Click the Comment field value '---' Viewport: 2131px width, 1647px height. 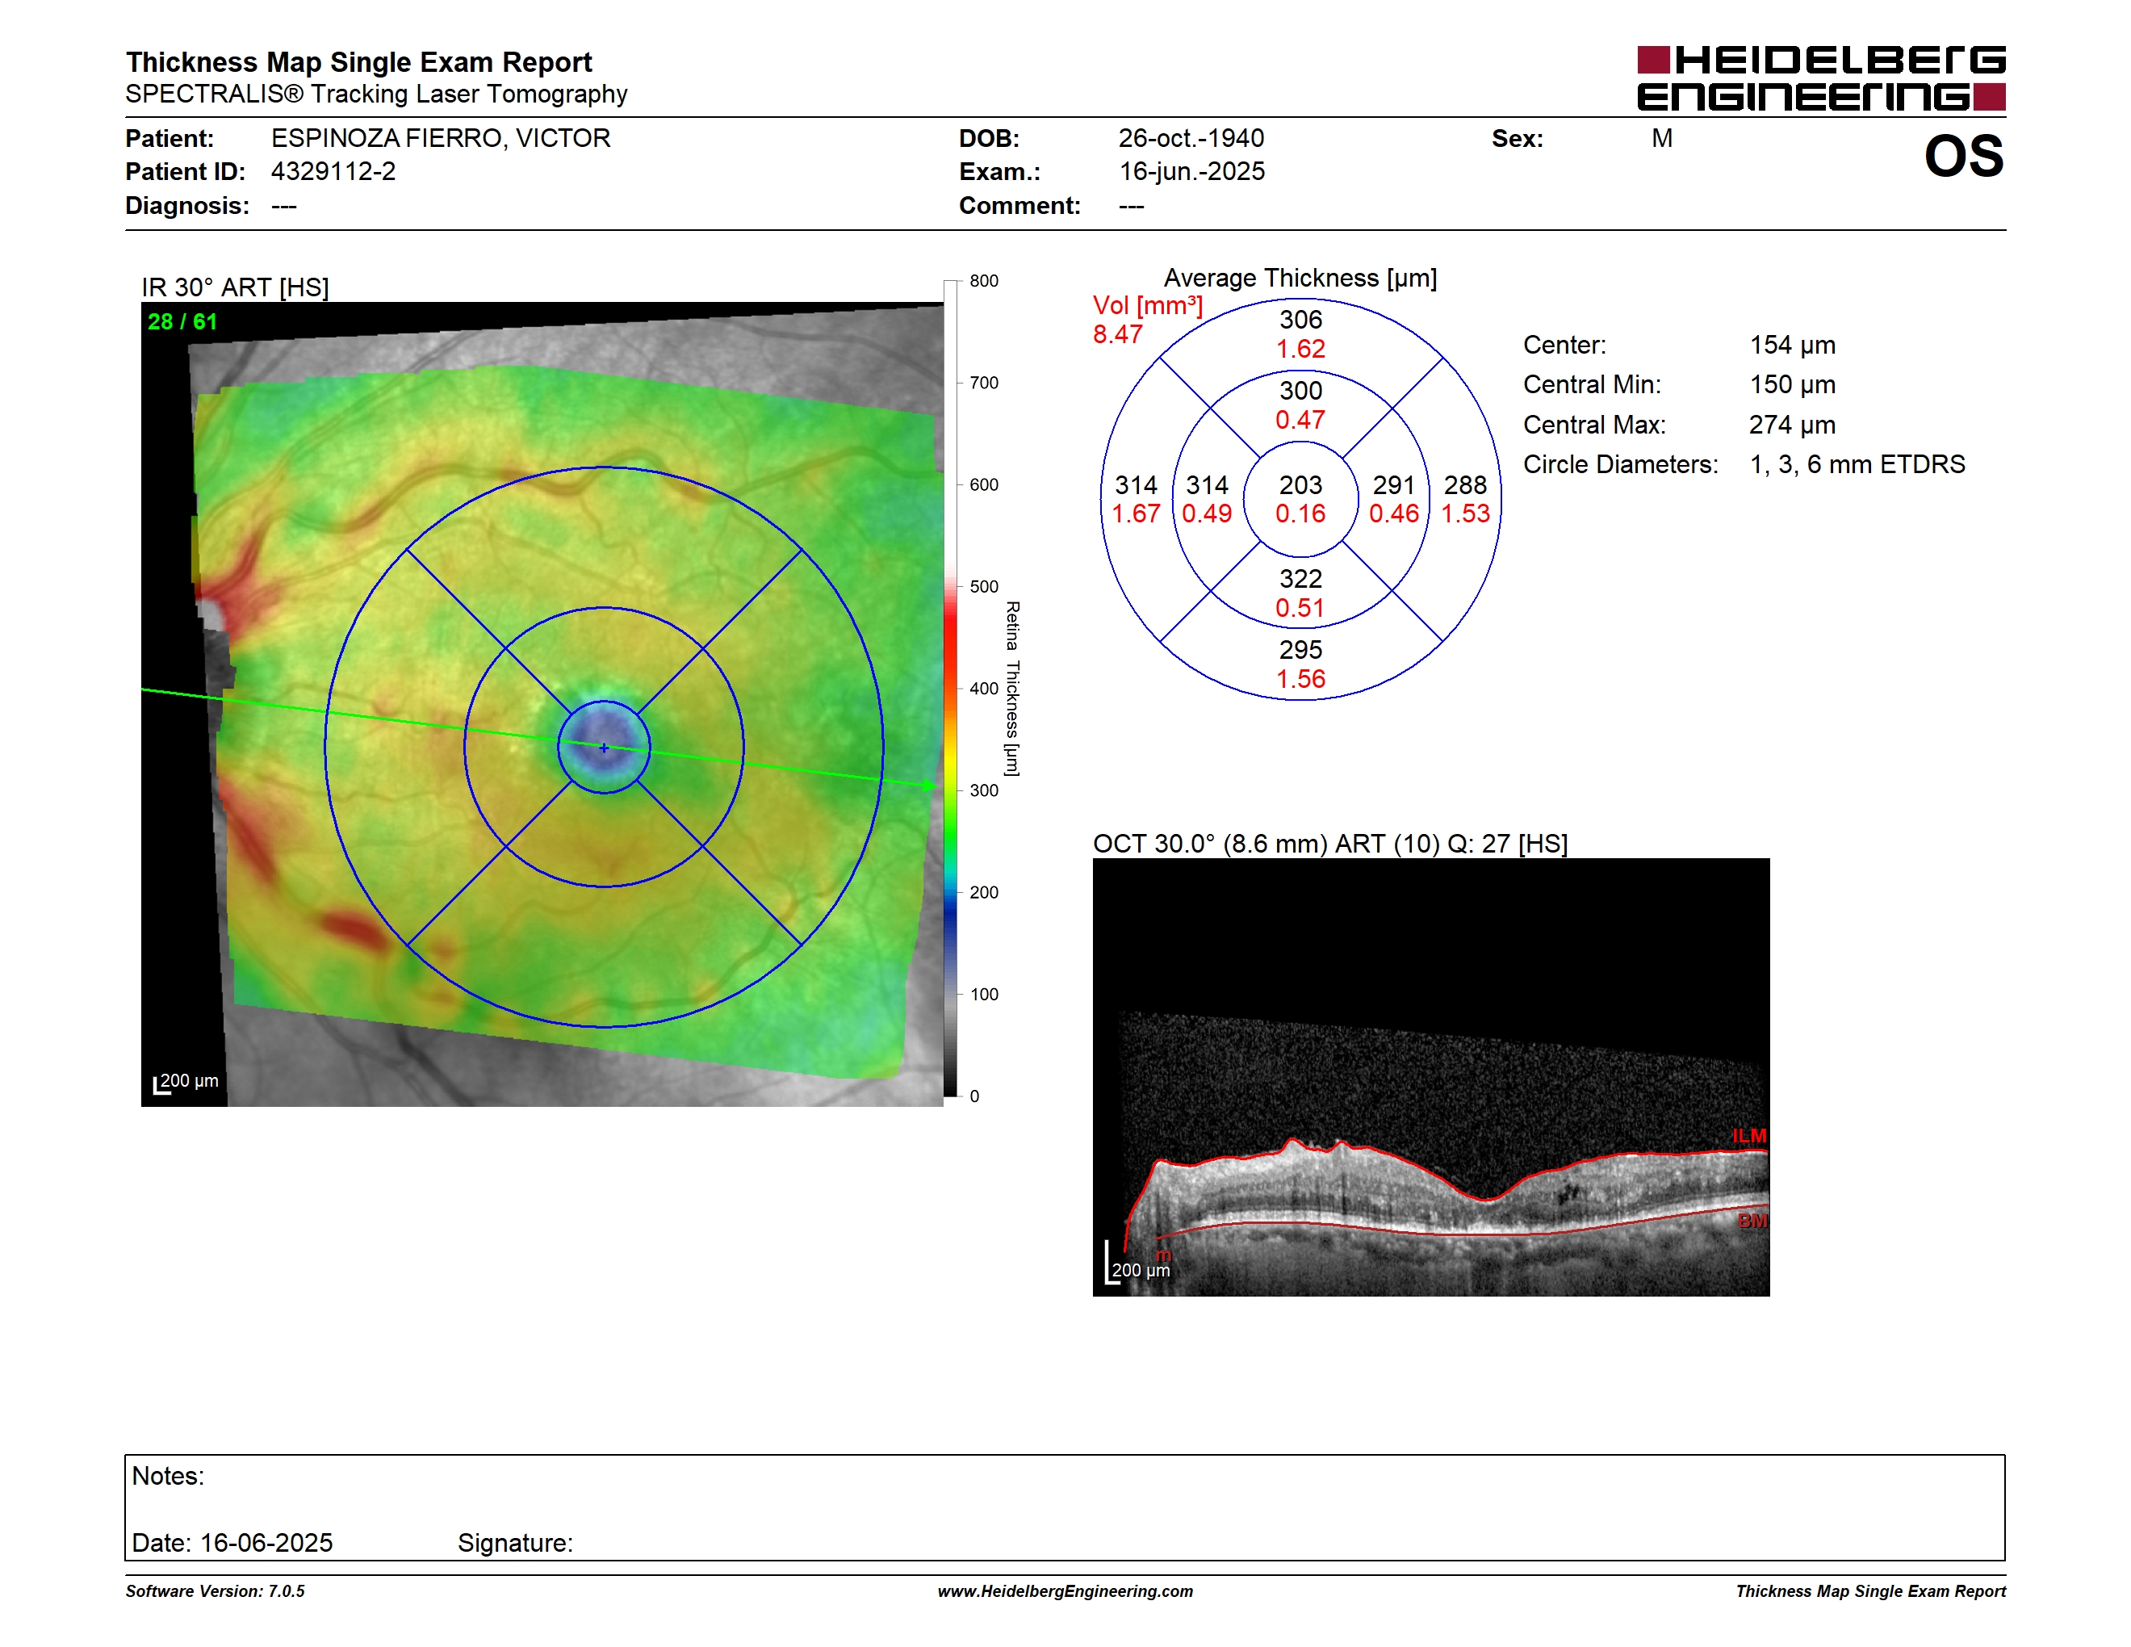(x=1131, y=206)
